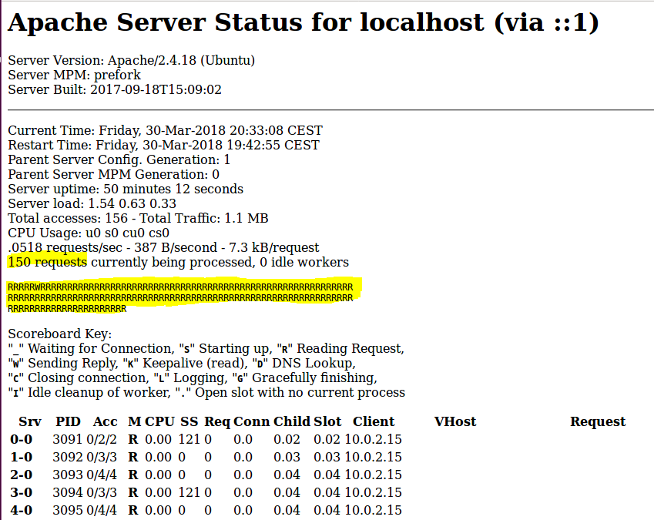The image size is (654, 520).
Task: Click the highlighted "150 requests" text
Action: point(48,262)
